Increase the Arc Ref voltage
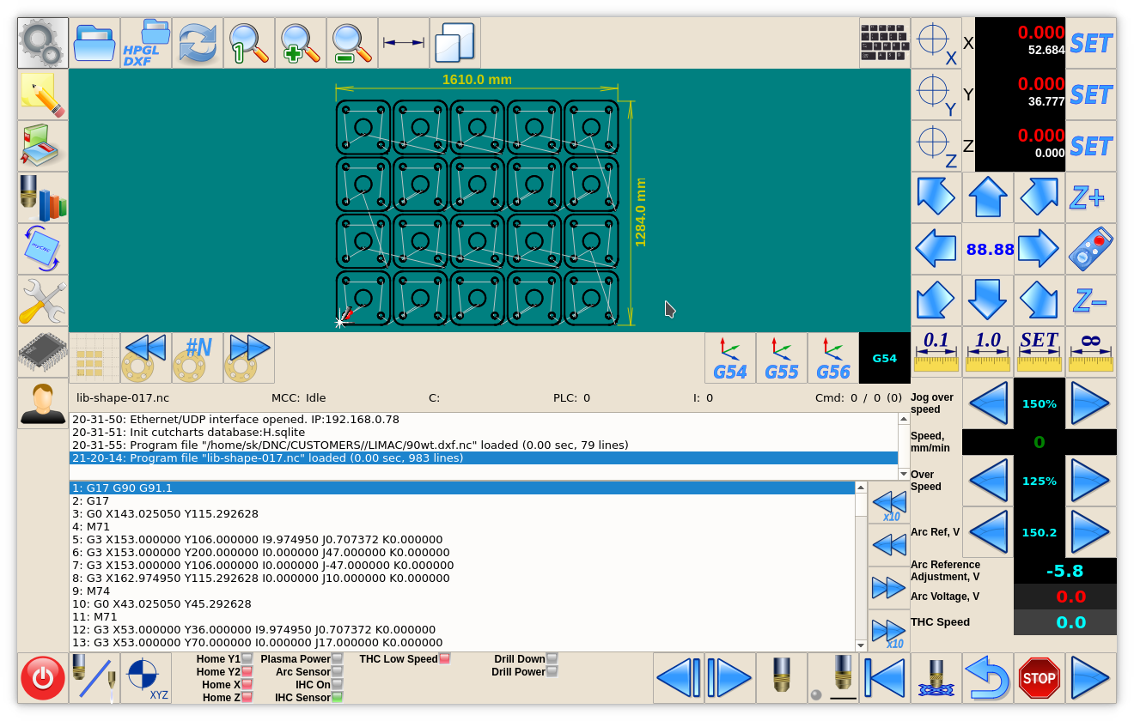The image size is (1134, 721). [x=1090, y=532]
